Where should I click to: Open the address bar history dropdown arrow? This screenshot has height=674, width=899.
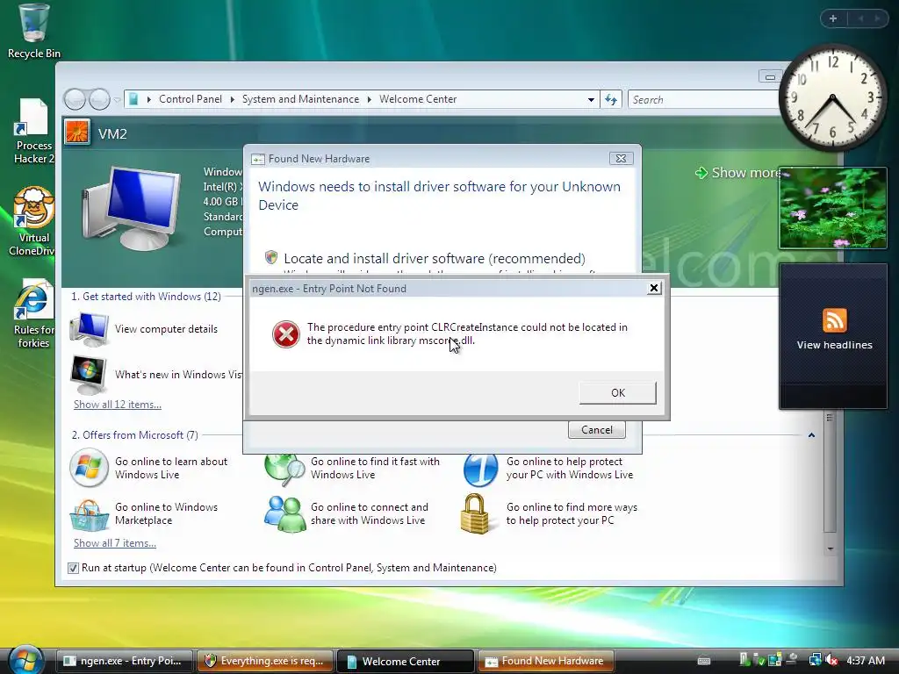tap(591, 100)
